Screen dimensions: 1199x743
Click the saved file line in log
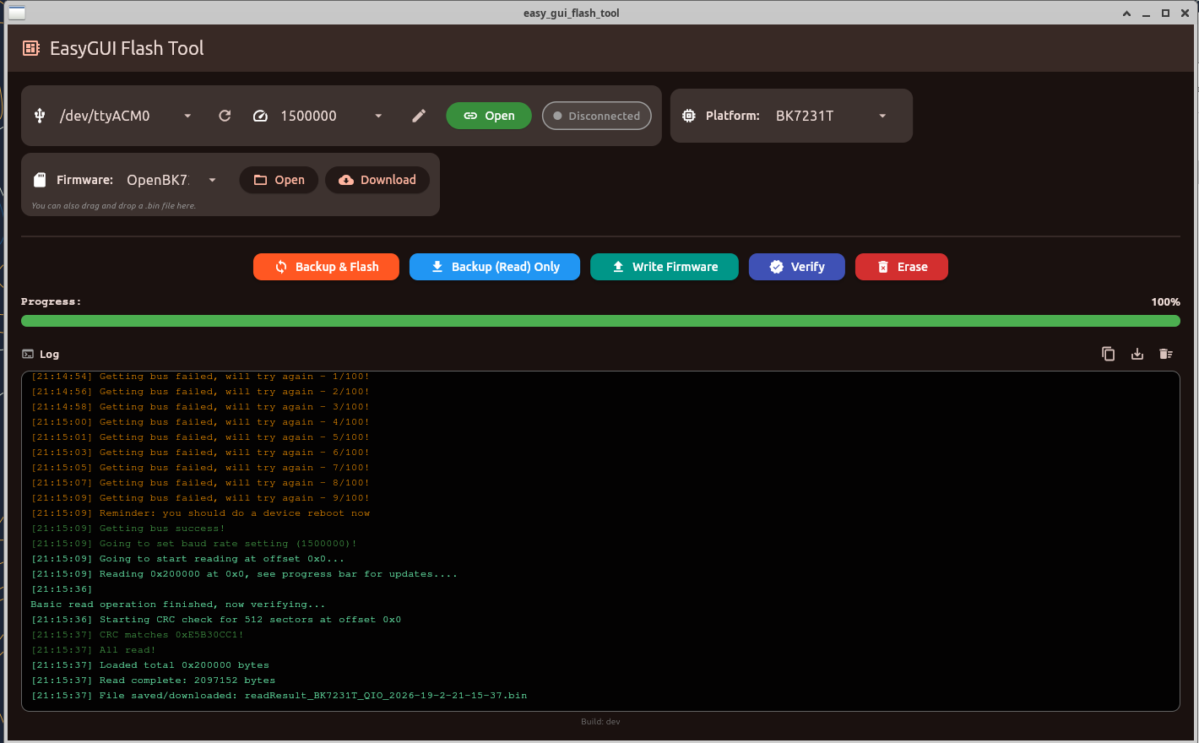point(279,696)
